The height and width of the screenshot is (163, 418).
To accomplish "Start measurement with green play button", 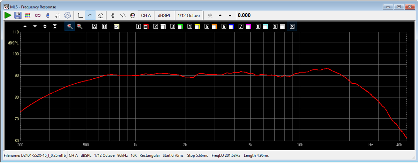I will 8,15.
